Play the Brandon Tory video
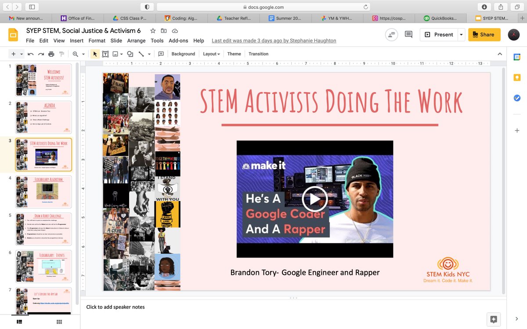527x329 pixels. (x=314, y=199)
